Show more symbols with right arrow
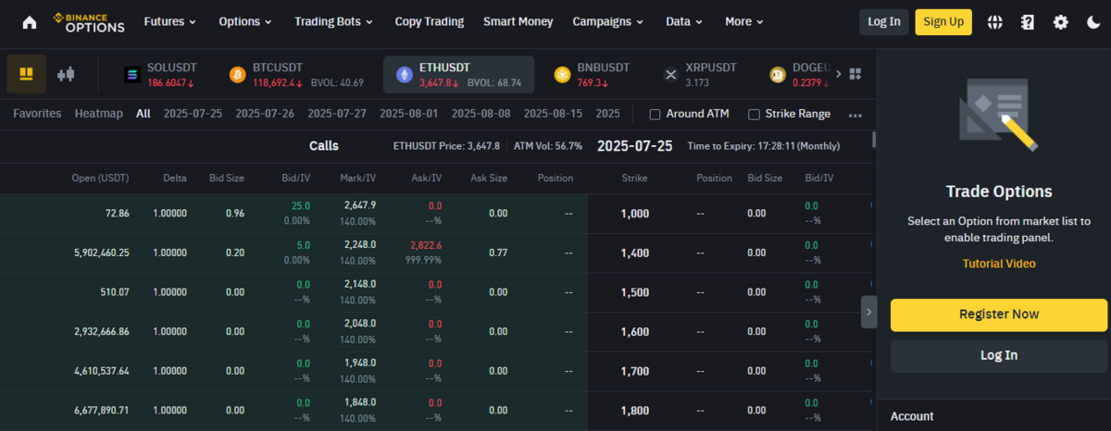This screenshot has height=431, width=1111. (x=839, y=74)
